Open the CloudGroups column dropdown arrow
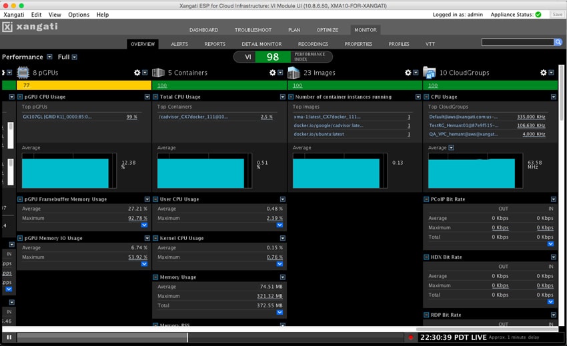This screenshot has height=346, width=567. click(551, 73)
